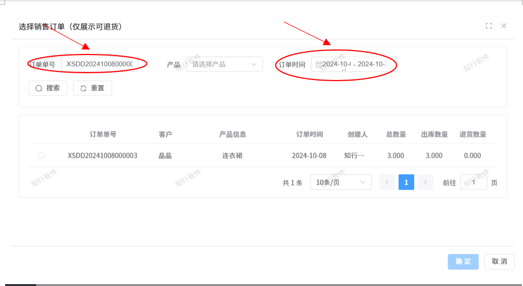Click the 退货数量 column header
The width and height of the screenshot is (523, 286).
473,134
